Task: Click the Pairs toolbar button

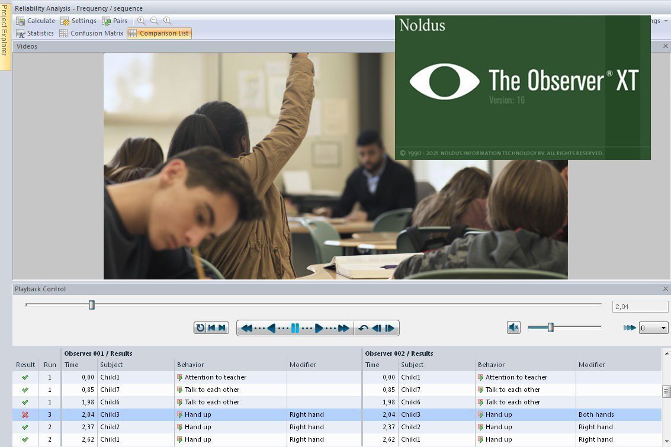Action: point(115,21)
